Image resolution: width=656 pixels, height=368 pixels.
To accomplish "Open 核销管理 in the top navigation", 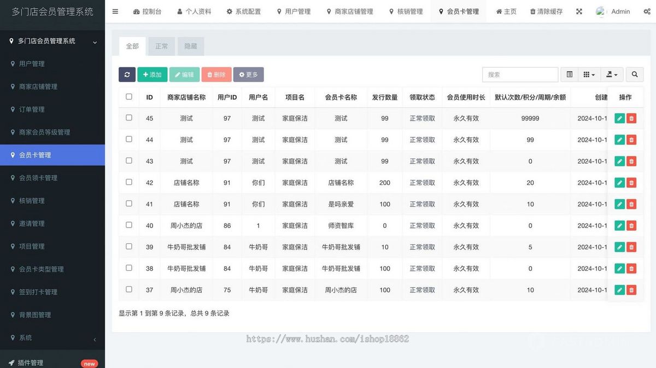I will coord(406,11).
